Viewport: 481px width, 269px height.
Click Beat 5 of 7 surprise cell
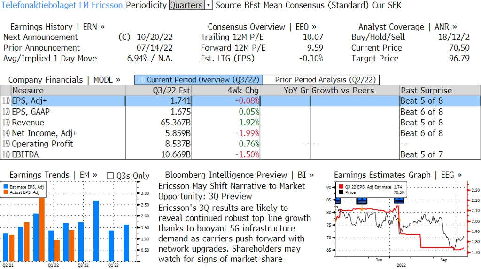point(421,154)
